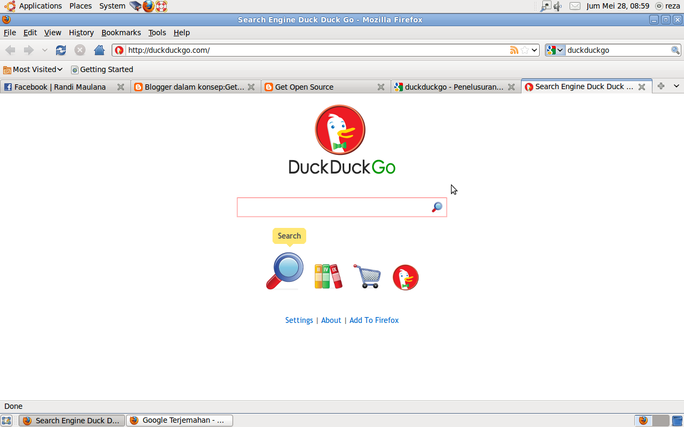Screen dimensions: 684x427
Task: Open the help lifesaver icon in top panel
Action: [x=161, y=6]
